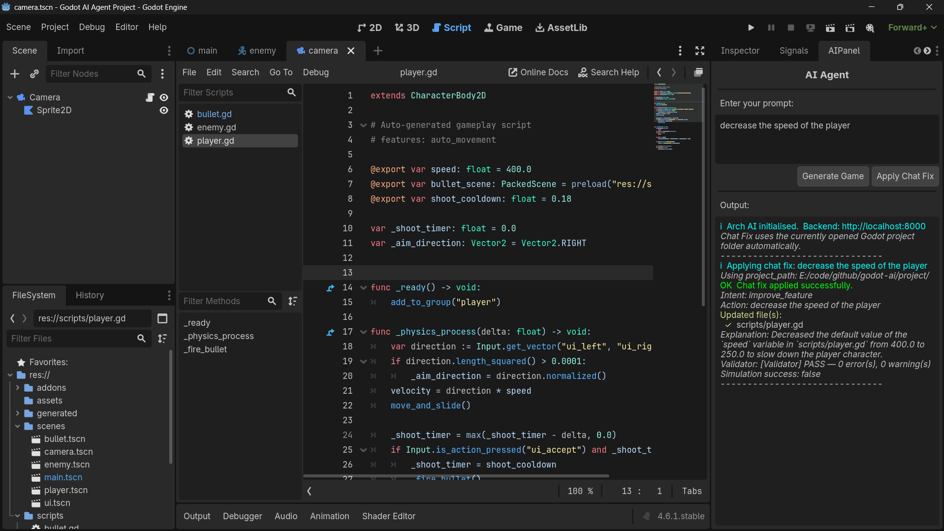Open script attached to Camera node
944x531 pixels.
[150, 97]
